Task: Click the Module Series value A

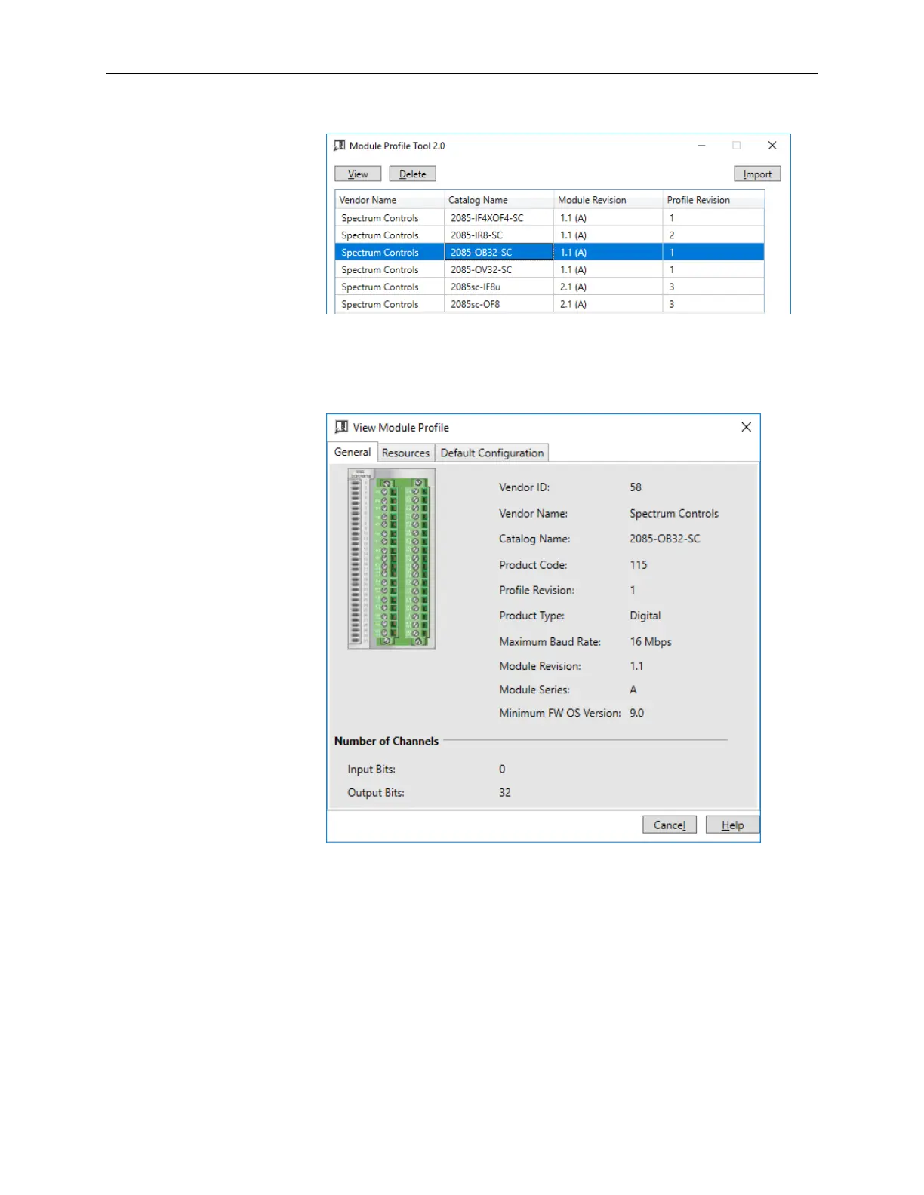Action: tap(633, 690)
